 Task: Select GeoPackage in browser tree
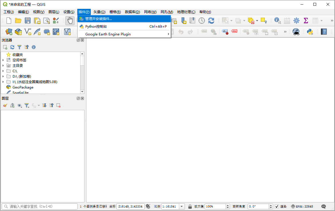point(23,87)
